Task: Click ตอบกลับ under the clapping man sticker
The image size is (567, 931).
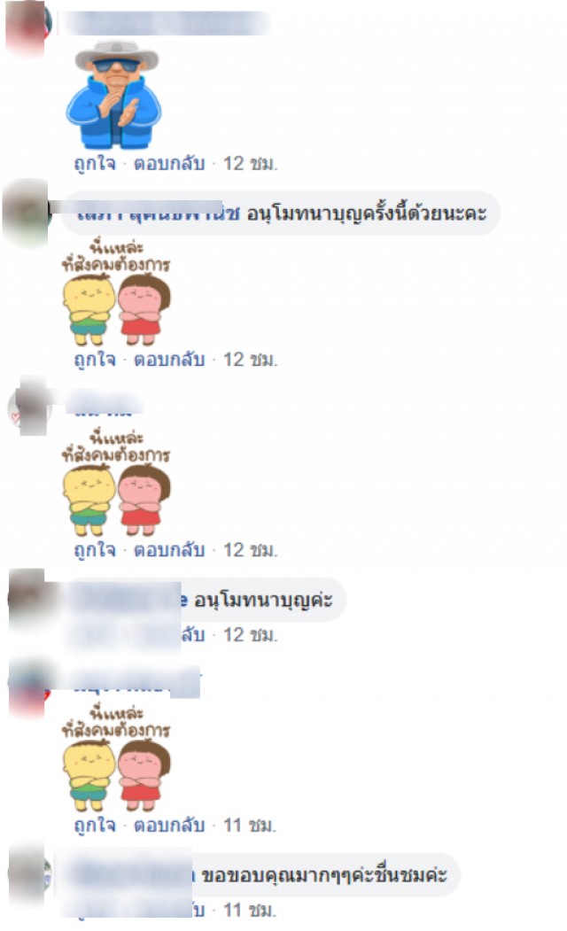Action: [x=169, y=163]
